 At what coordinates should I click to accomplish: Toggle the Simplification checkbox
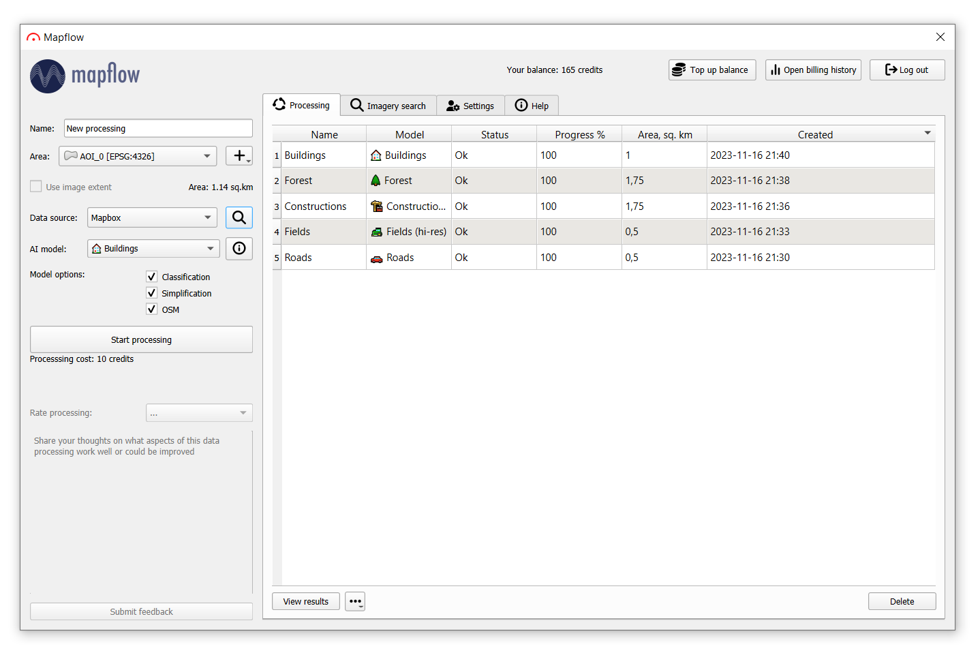(x=152, y=293)
